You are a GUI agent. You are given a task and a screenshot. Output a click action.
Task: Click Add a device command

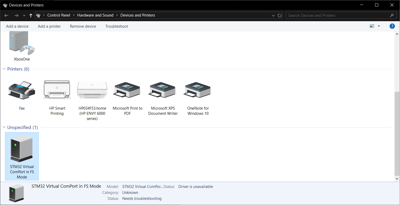(x=17, y=26)
